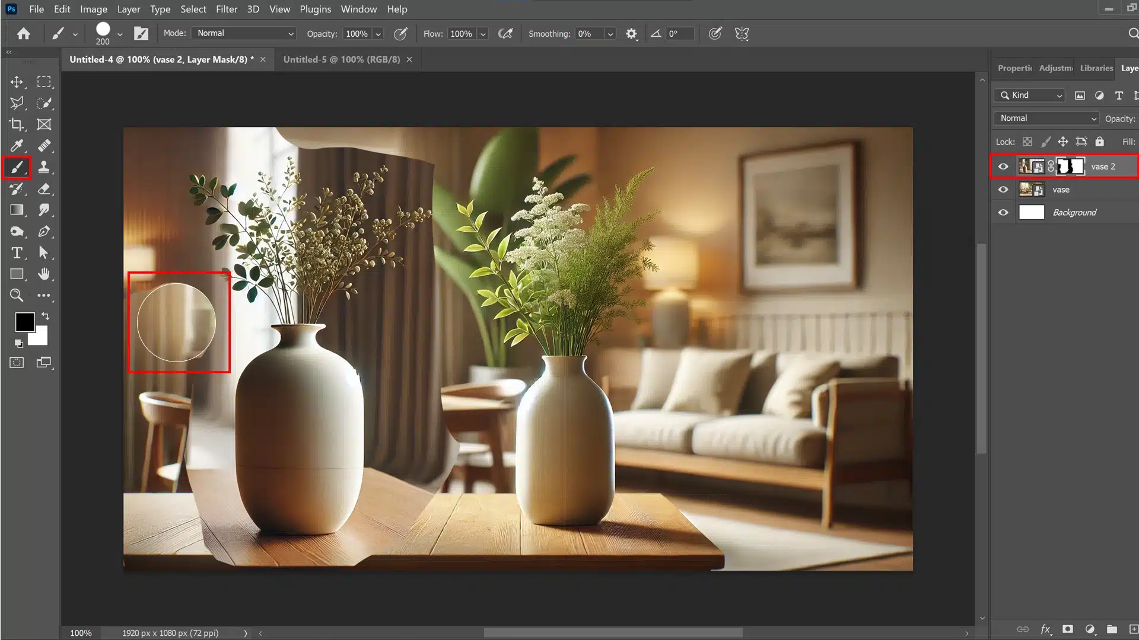Hide the Background layer
1139x640 pixels.
pos(1003,213)
